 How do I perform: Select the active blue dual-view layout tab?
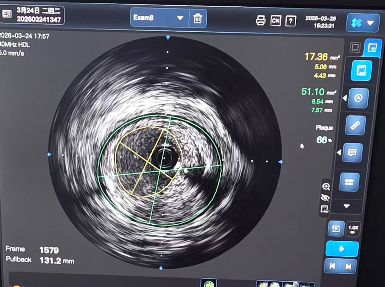373,48
